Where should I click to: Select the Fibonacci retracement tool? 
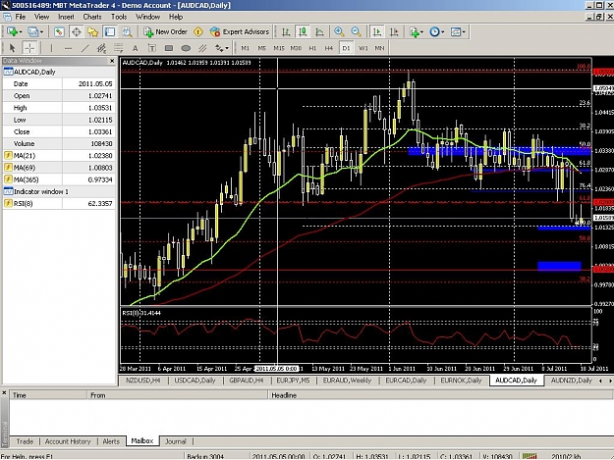(x=118, y=48)
